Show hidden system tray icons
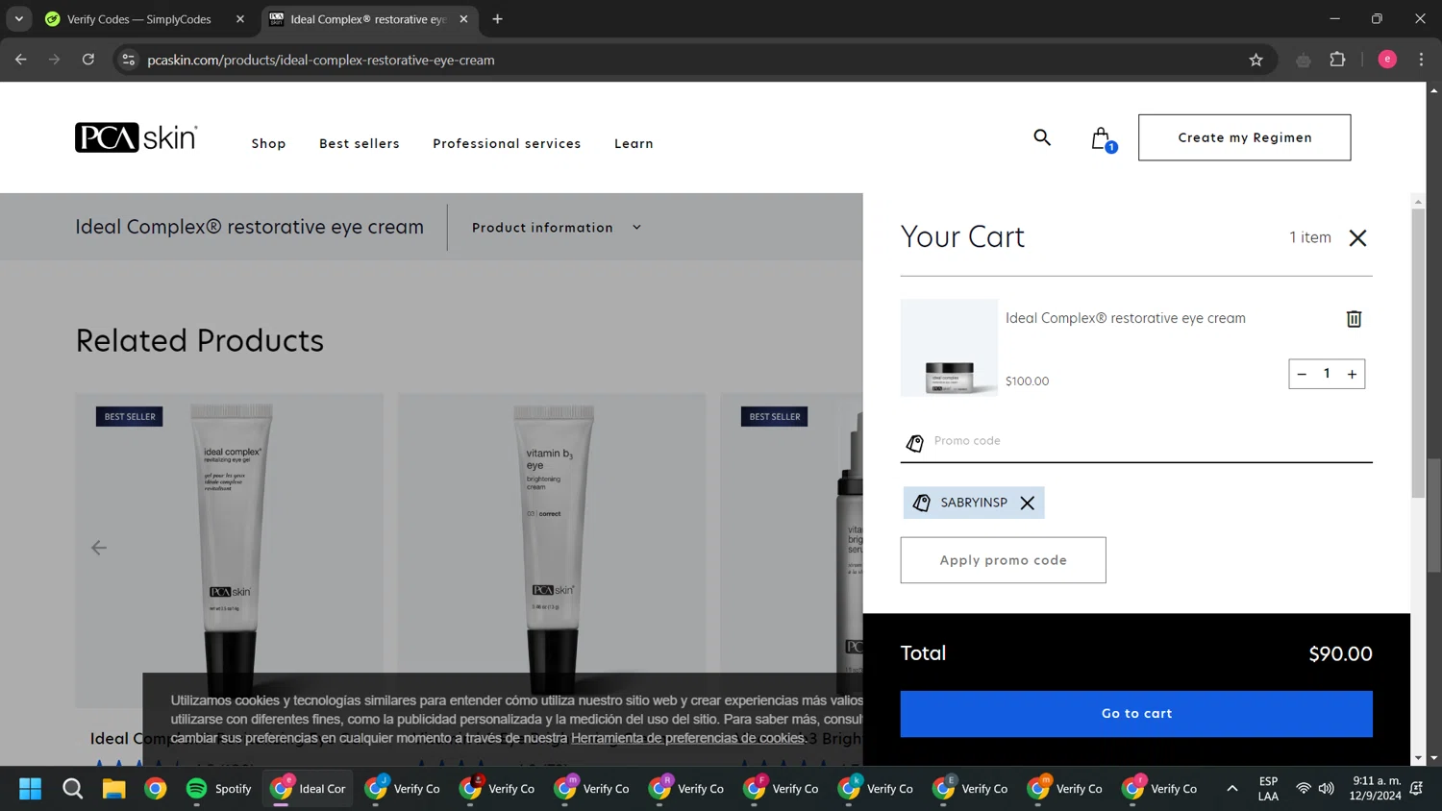The image size is (1442, 811). (1231, 789)
